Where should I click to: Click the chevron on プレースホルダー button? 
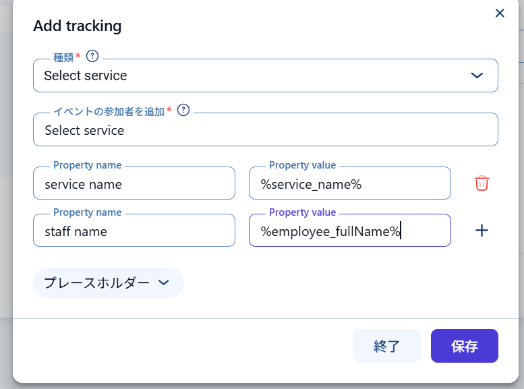(x=163, y=283)
